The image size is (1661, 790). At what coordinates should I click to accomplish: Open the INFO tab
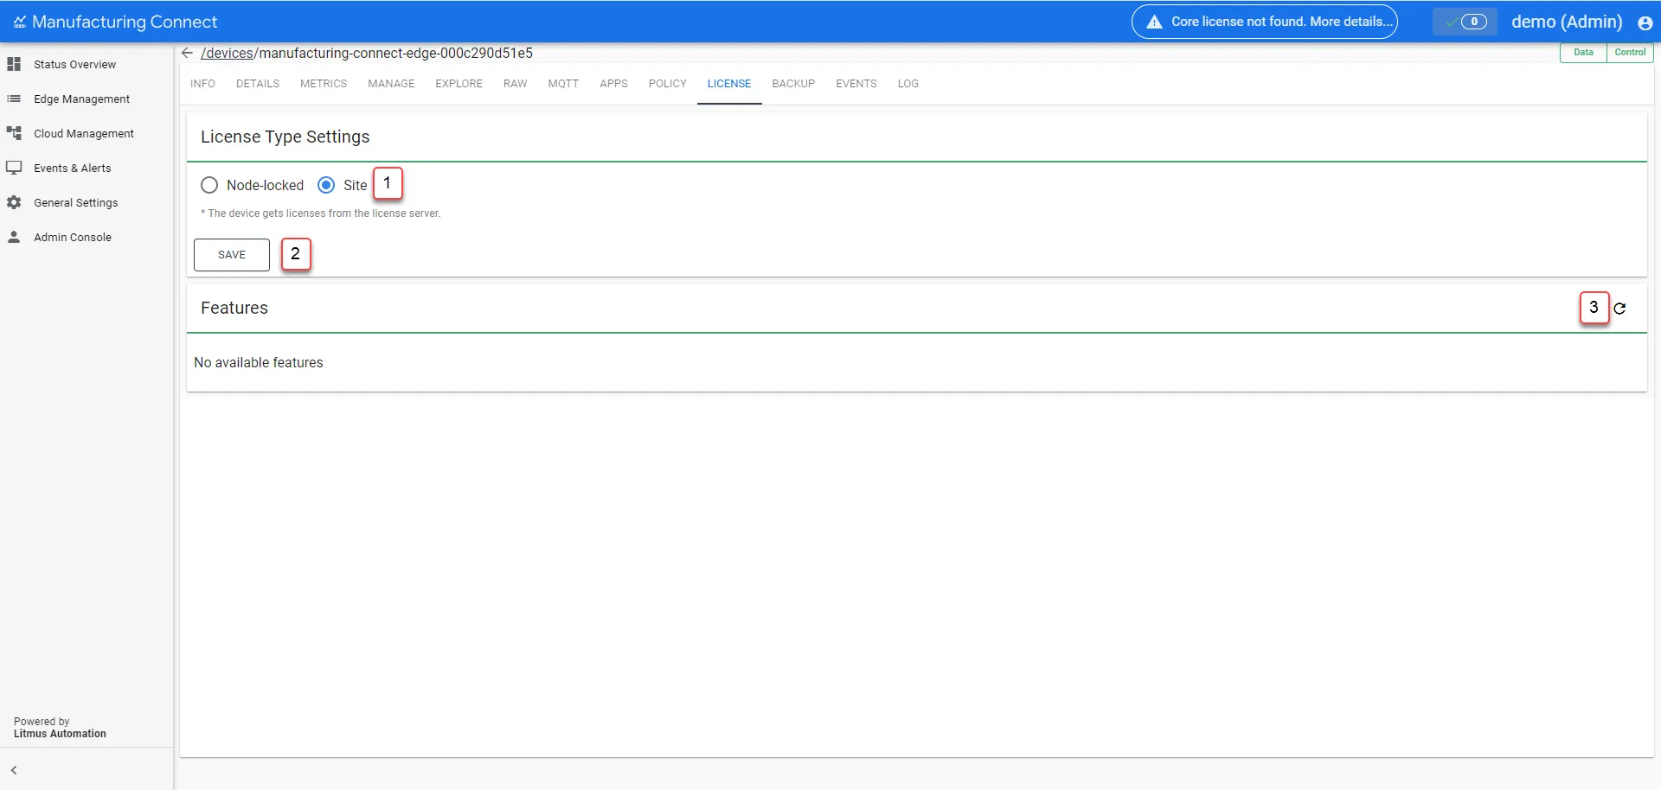pyautogui.click(x=202, y=84)
